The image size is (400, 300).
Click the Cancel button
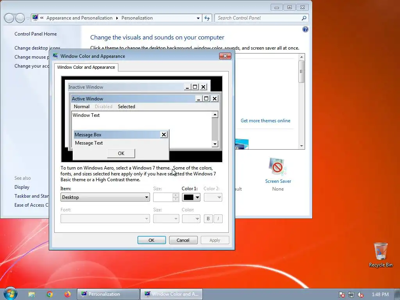point(183,240)
